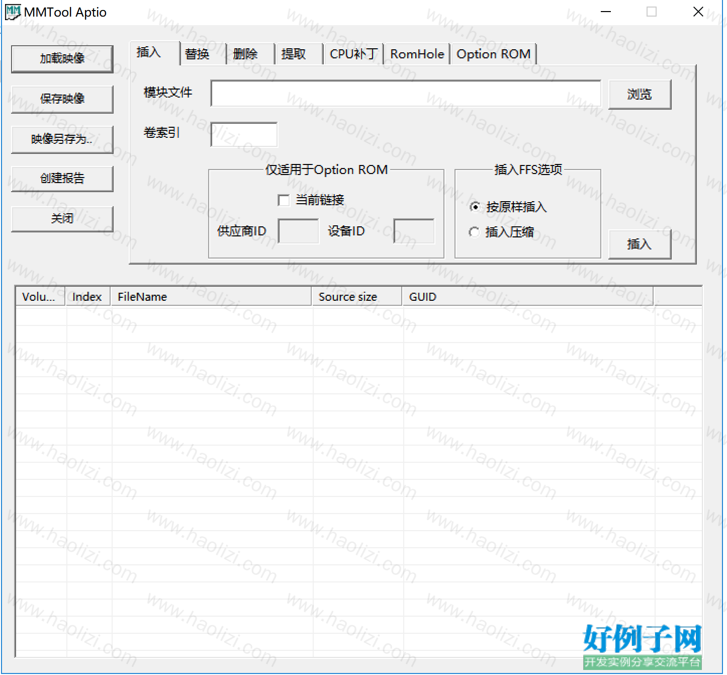This screenshot has width=727, height=675.
Task: Click the 关闭 (Close) button
Action: click(62, 219)
